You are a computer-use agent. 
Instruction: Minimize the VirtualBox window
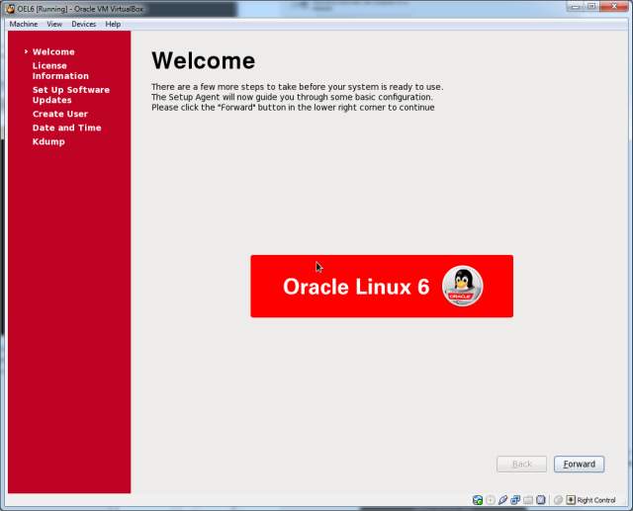pyautogui.click(x=576, y=6)
